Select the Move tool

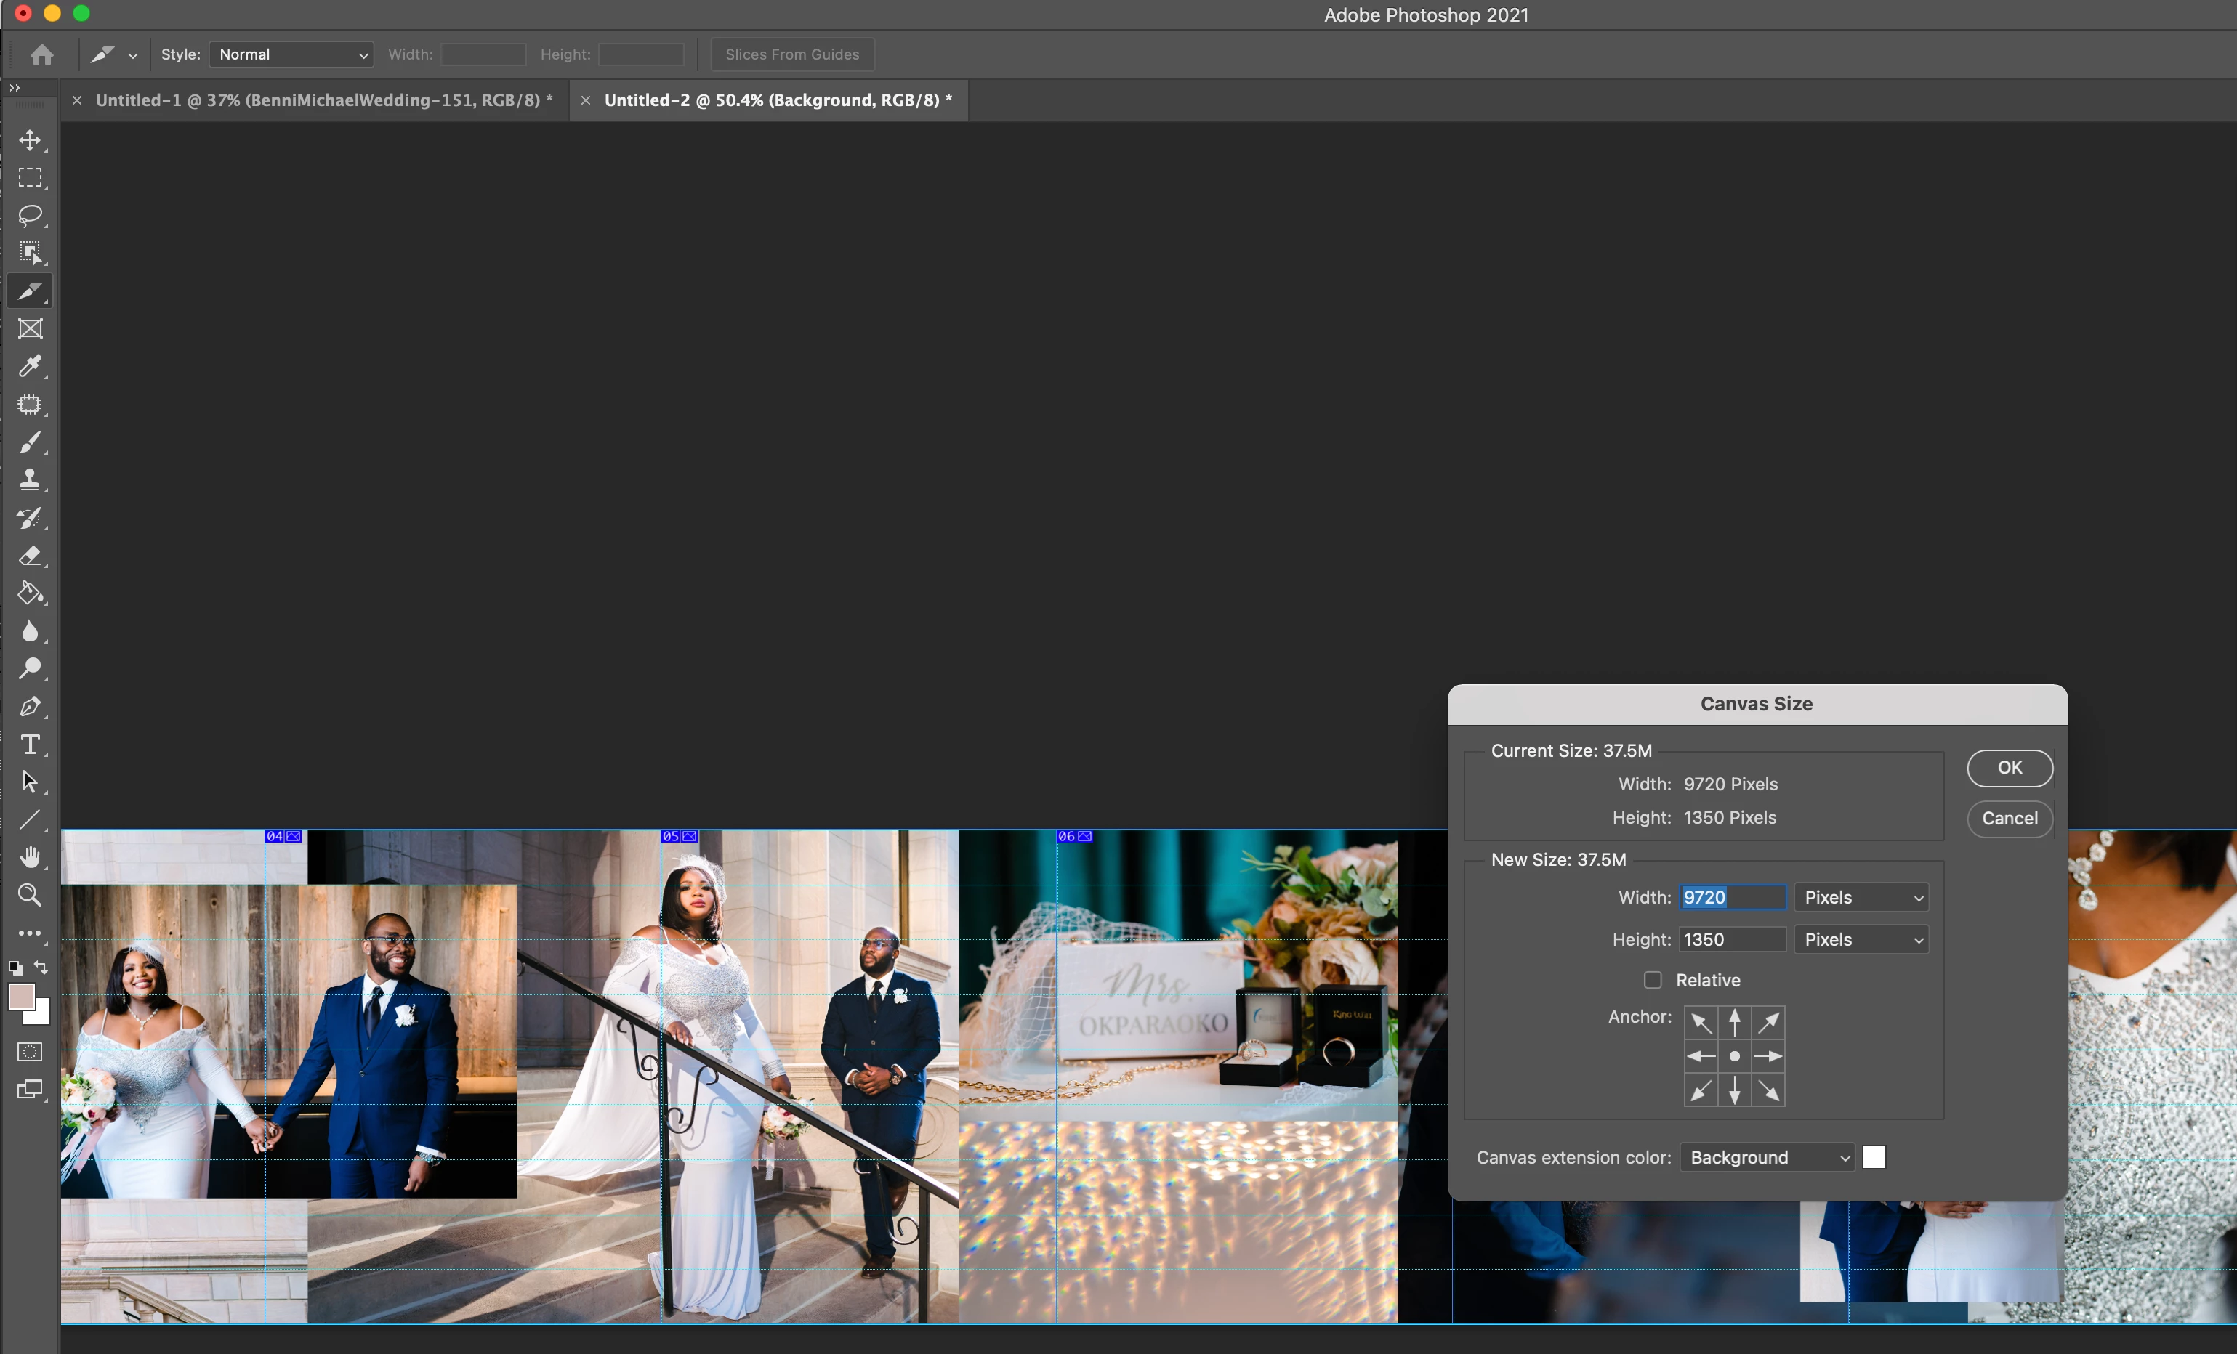tap(30, 139)
